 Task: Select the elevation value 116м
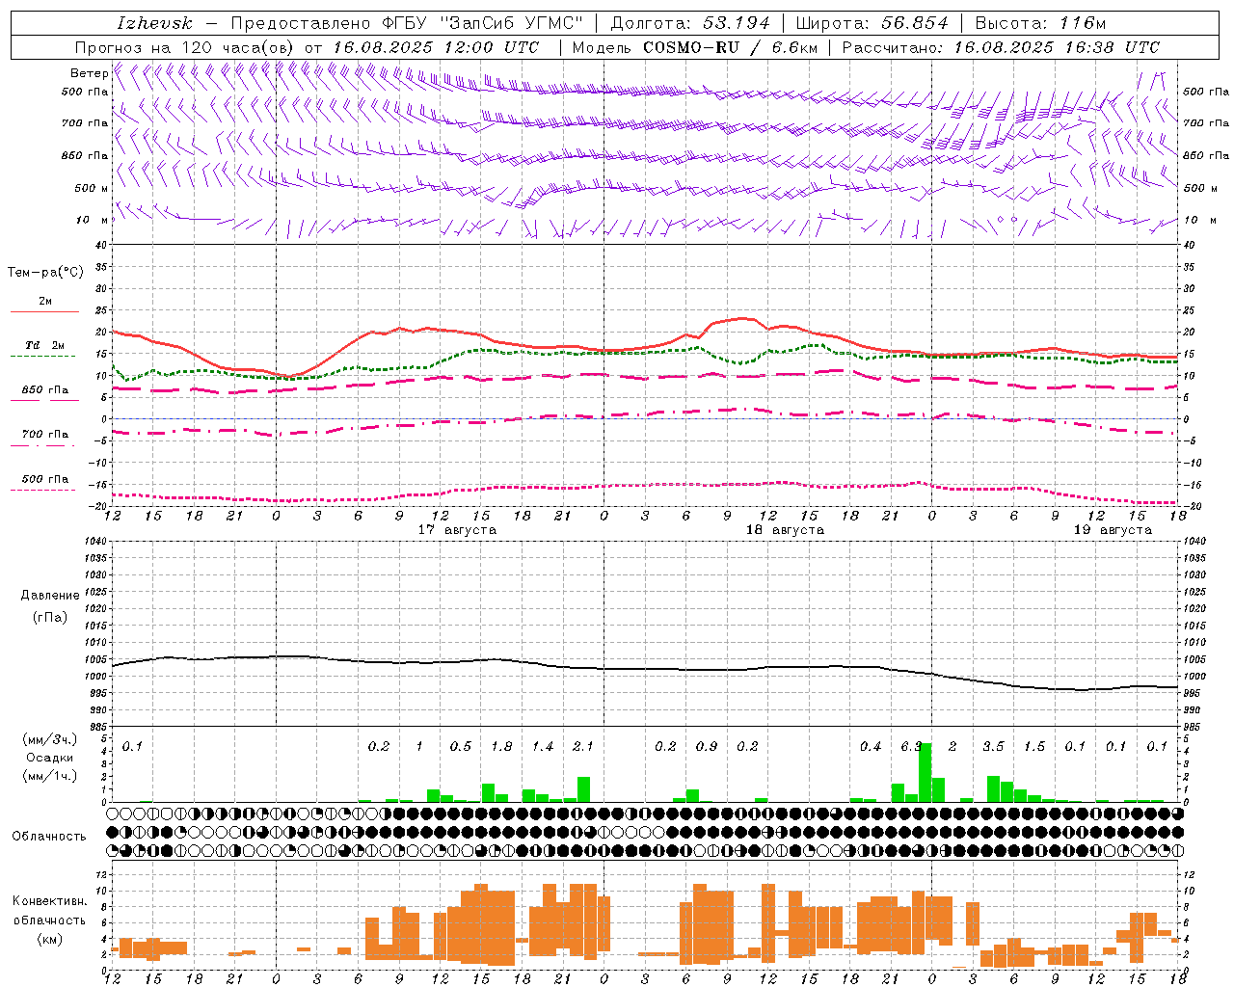(x=1082, y=23)
